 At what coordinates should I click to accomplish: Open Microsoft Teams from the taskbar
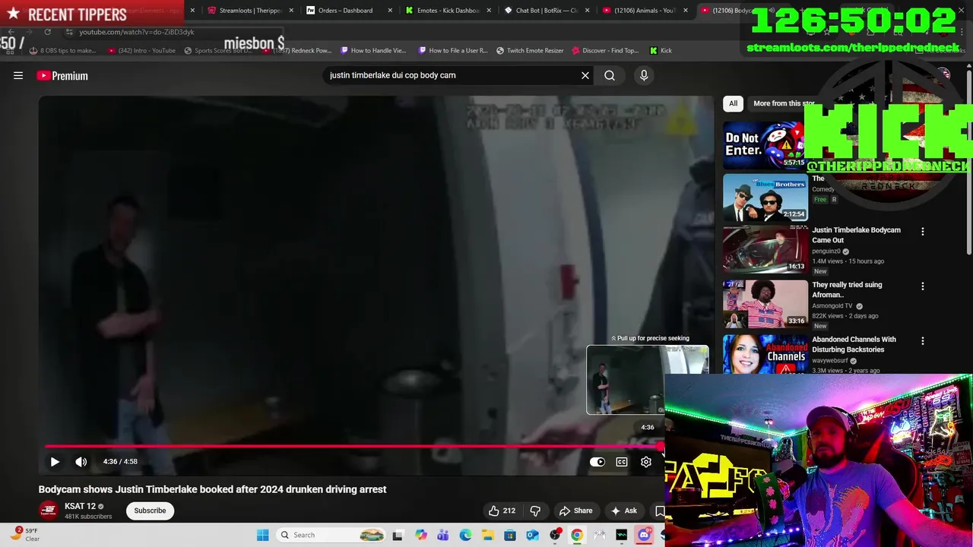[x=443, y=535]
